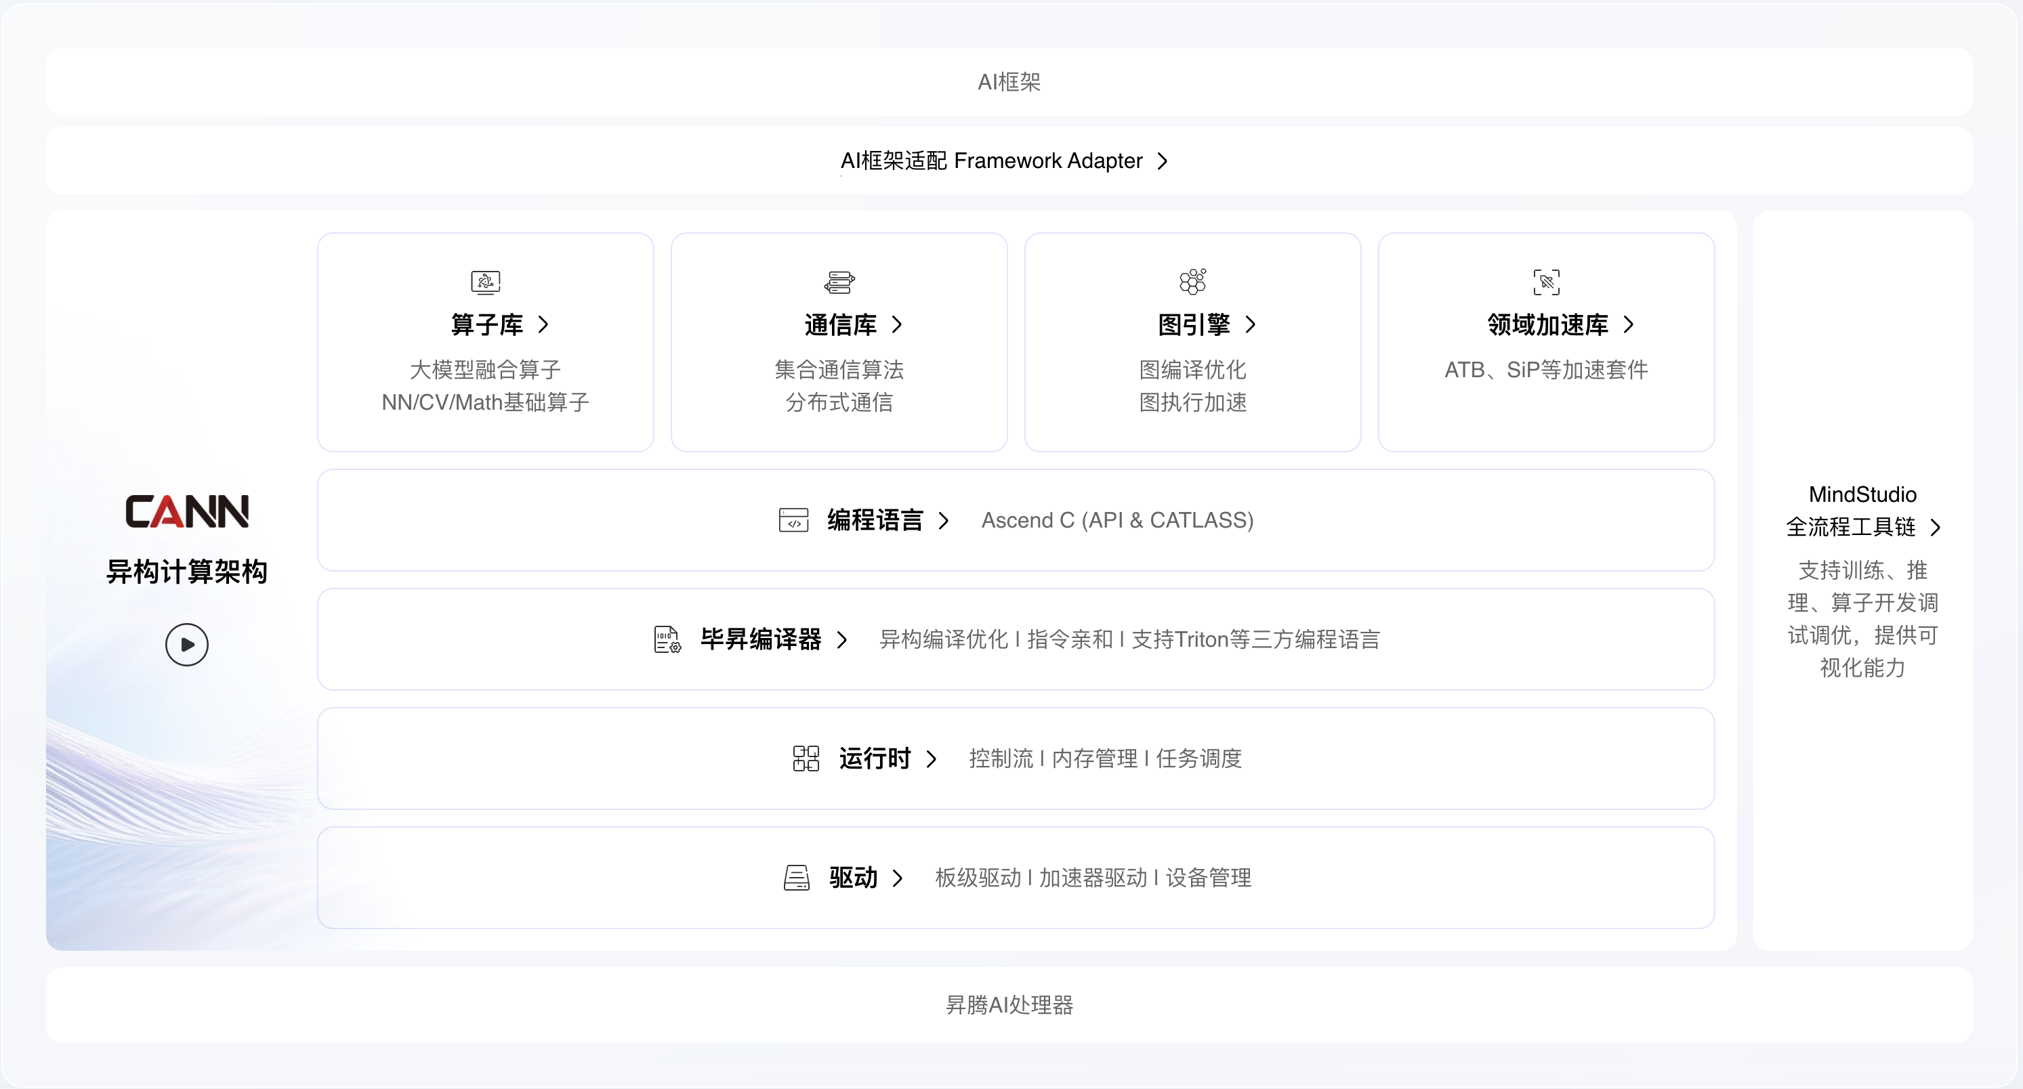This screenshot has height=1089, width=2023.
Task: Click the 算子库 operator library icon
Action: pos(485,282)
